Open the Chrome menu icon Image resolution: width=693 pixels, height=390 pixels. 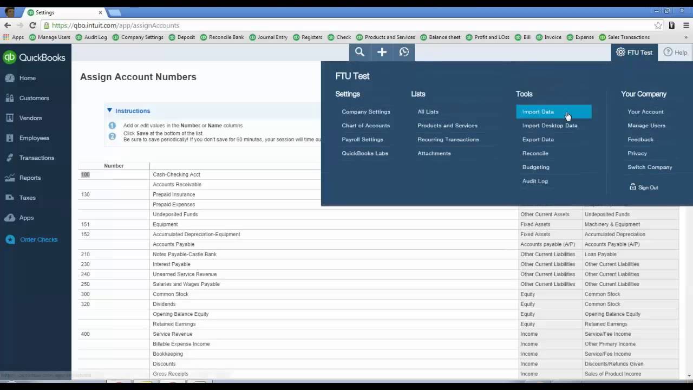coord(685,25)
